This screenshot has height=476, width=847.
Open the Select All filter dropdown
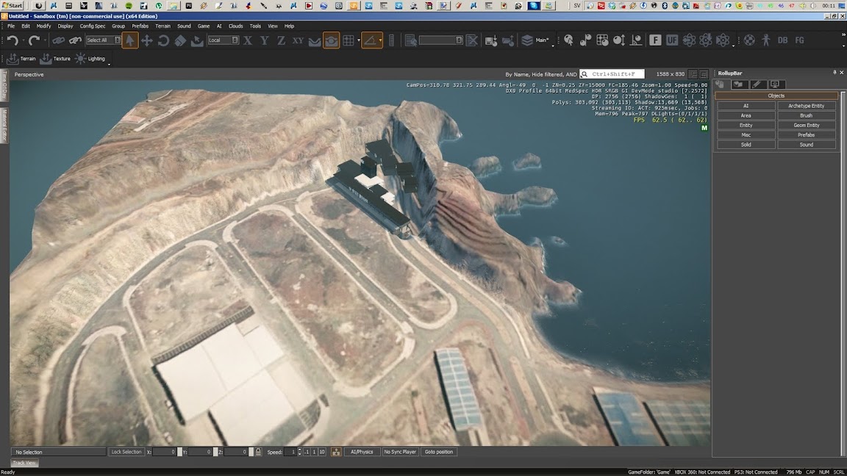(x=102, y=40)
